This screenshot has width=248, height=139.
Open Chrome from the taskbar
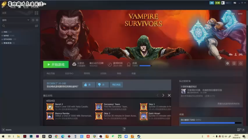pyautogui.click(x=56, y=136)
